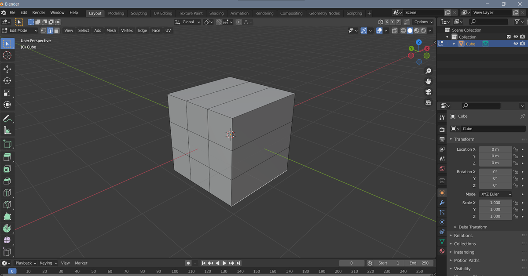Viewport: 528px width, 276px height.
Task: Open the Modifier properties wrench tab
Action: click(442, 203)
